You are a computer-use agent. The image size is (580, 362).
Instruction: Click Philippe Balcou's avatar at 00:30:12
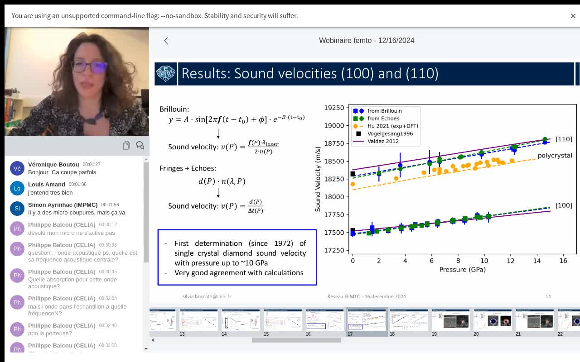coord(17,229)
